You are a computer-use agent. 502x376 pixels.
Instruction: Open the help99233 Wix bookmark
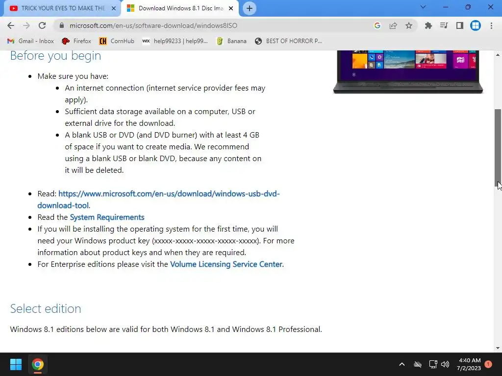(x=175, y=41)
